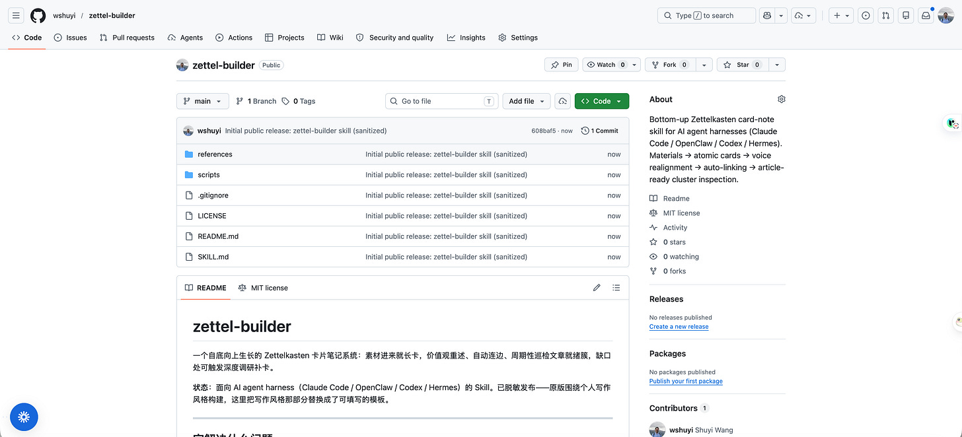Focus the Go to file field

(x=441, y=101)
